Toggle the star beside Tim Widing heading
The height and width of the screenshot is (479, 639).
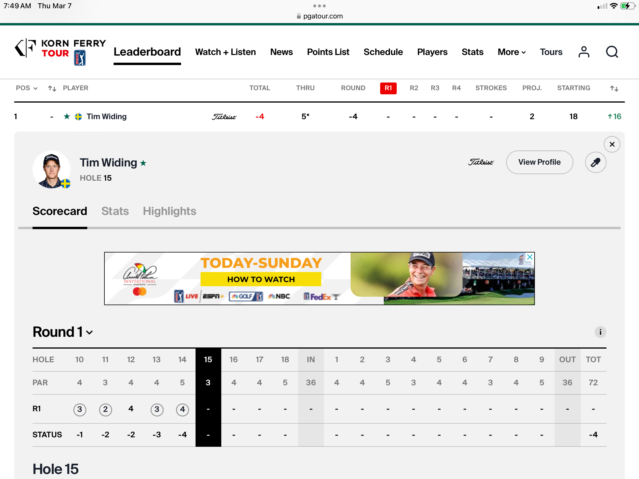pos(143,163)
